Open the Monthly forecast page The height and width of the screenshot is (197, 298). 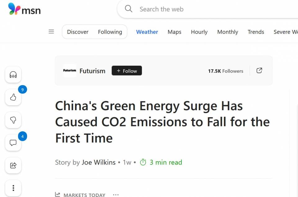point(228,32)
